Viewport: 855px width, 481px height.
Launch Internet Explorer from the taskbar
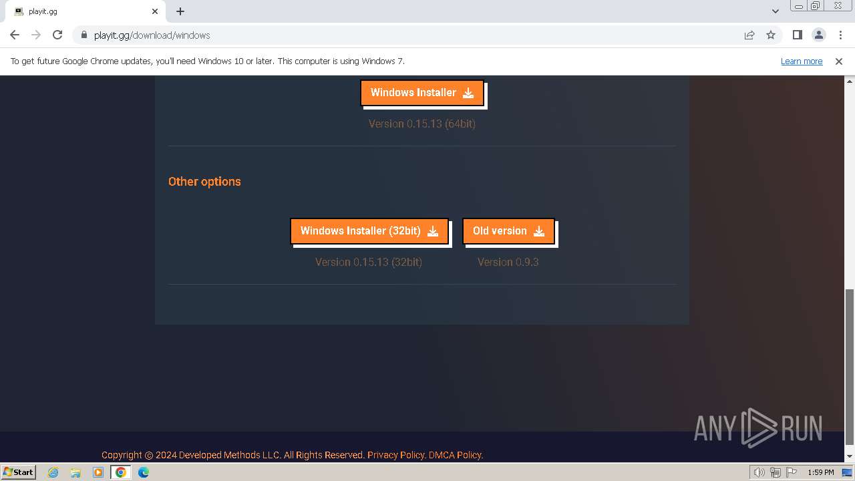(x=53, y=472)
